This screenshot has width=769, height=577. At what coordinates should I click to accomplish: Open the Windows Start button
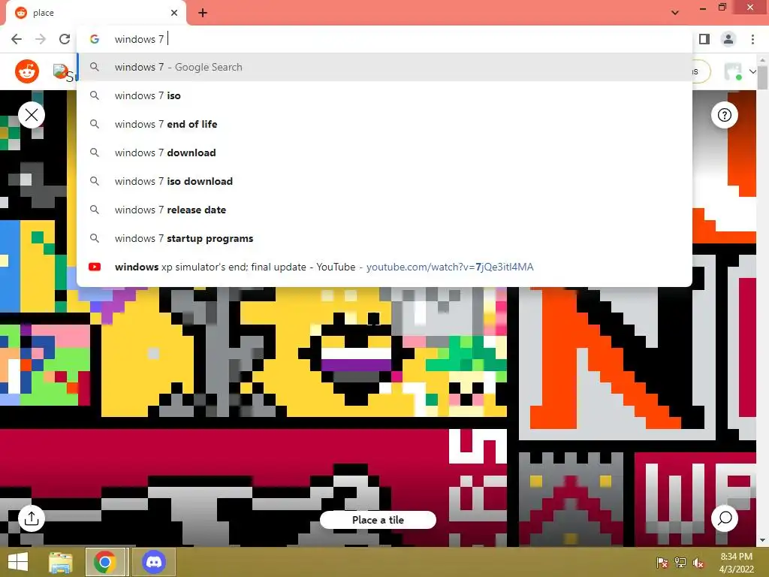pyautogui.click(x=18, y=562)
